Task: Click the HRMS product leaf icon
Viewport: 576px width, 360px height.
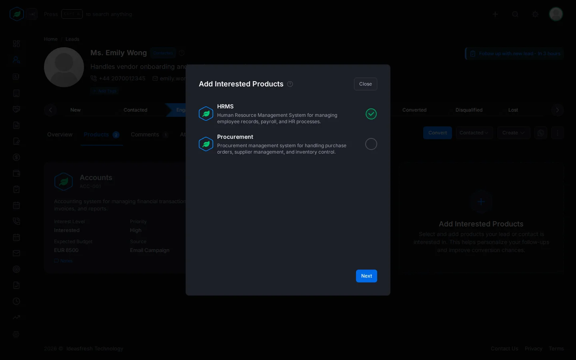Action: point(206,114)
